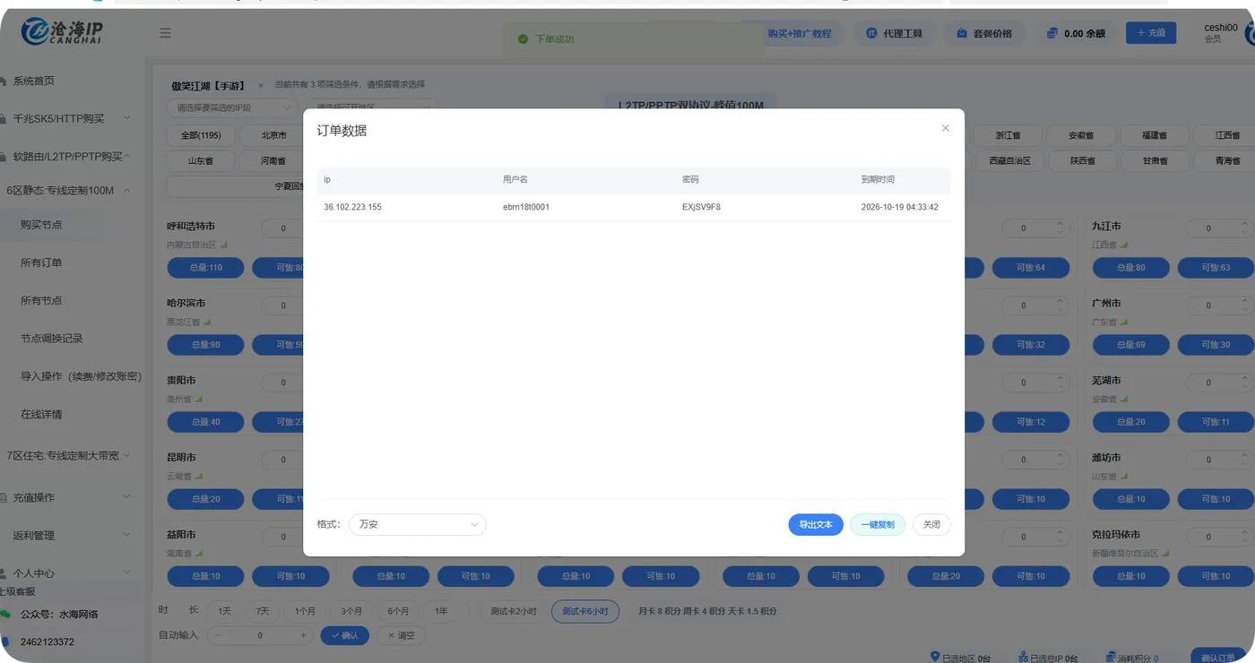Open the 格式 dropdown showing 万安
The width and height of the screenshot is (1255, 663).
click(x=417, y=524)
